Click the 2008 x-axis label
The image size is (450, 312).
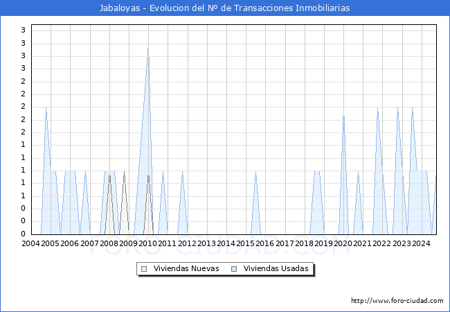tap(109, 243)
